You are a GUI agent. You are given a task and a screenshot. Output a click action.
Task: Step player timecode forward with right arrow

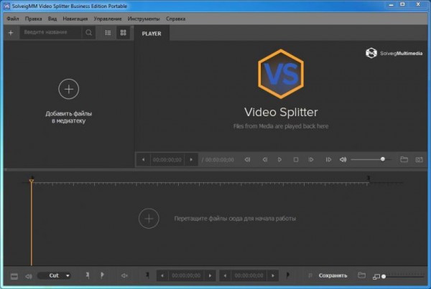191,159
